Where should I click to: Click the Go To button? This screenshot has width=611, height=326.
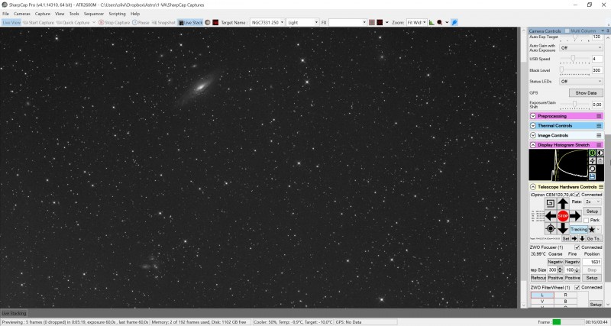[594, 238]
